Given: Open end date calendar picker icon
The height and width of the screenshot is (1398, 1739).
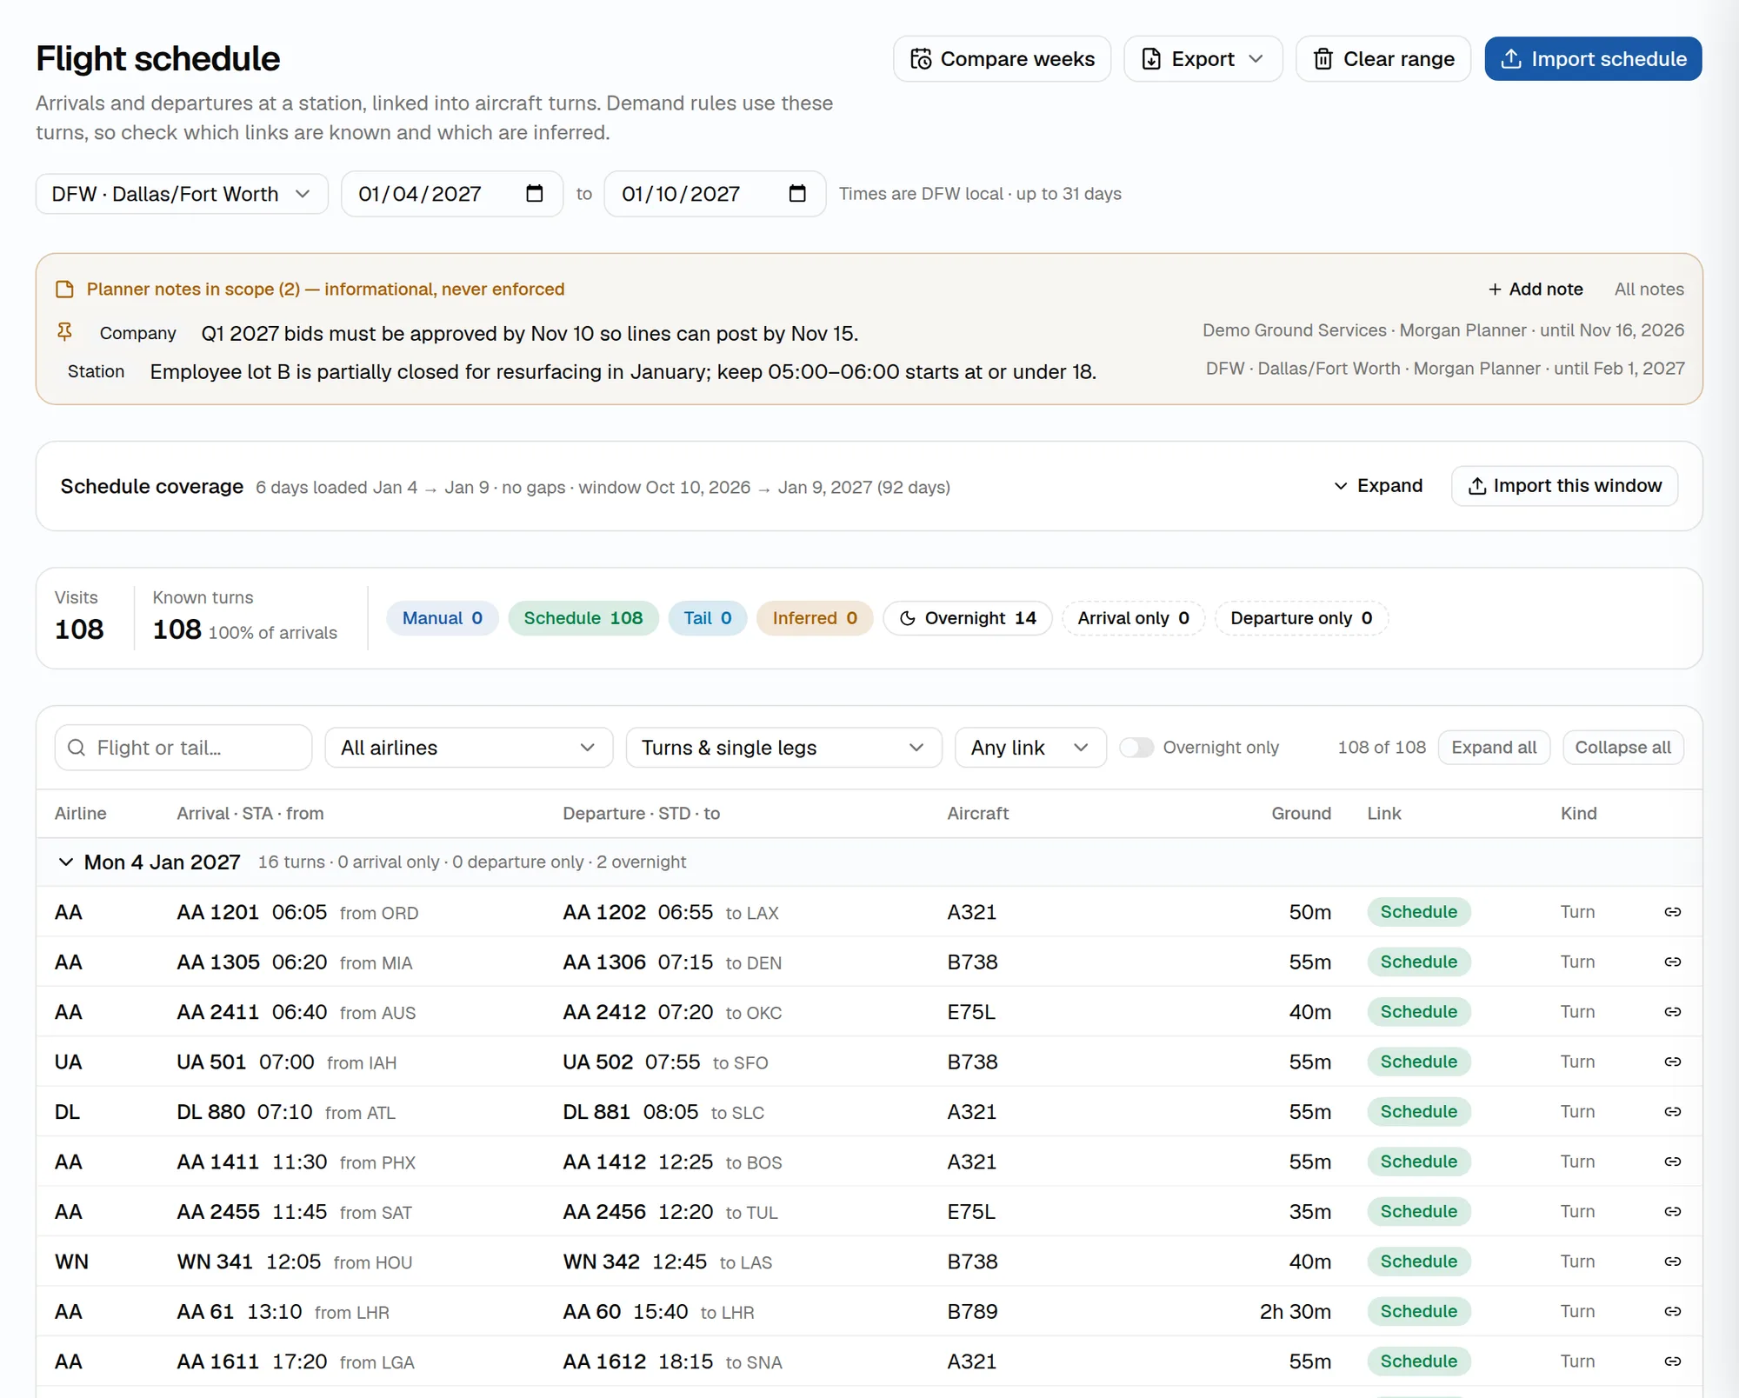Looking at the screenshot, I should [x=797, y=194].
